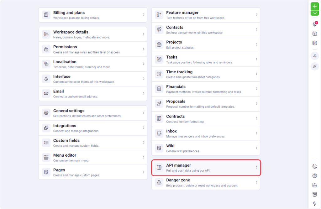Click the Permissions lock icon
Image resolution: width=321 pixels, height=209 pixels.
pos(46,49)
